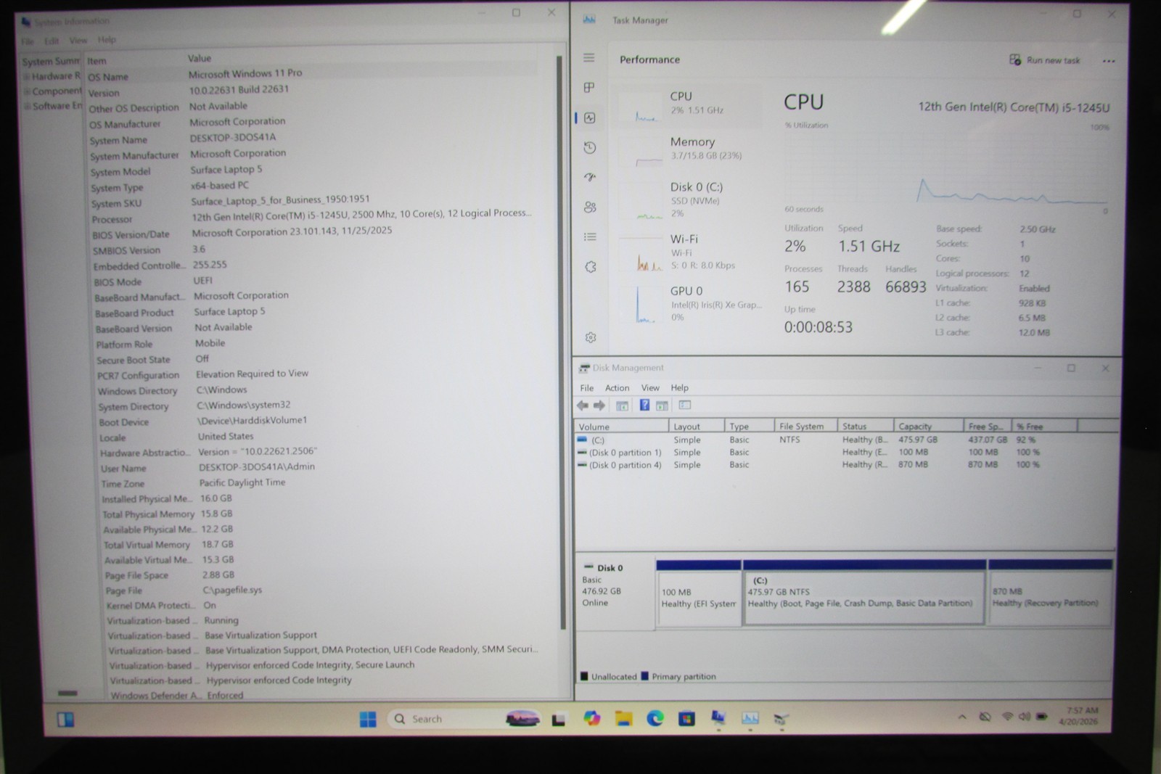The width and height of the screenshot is (1161, 774).
Task: Select the 100 MB EFI System partition block
Action: point(699,593)
